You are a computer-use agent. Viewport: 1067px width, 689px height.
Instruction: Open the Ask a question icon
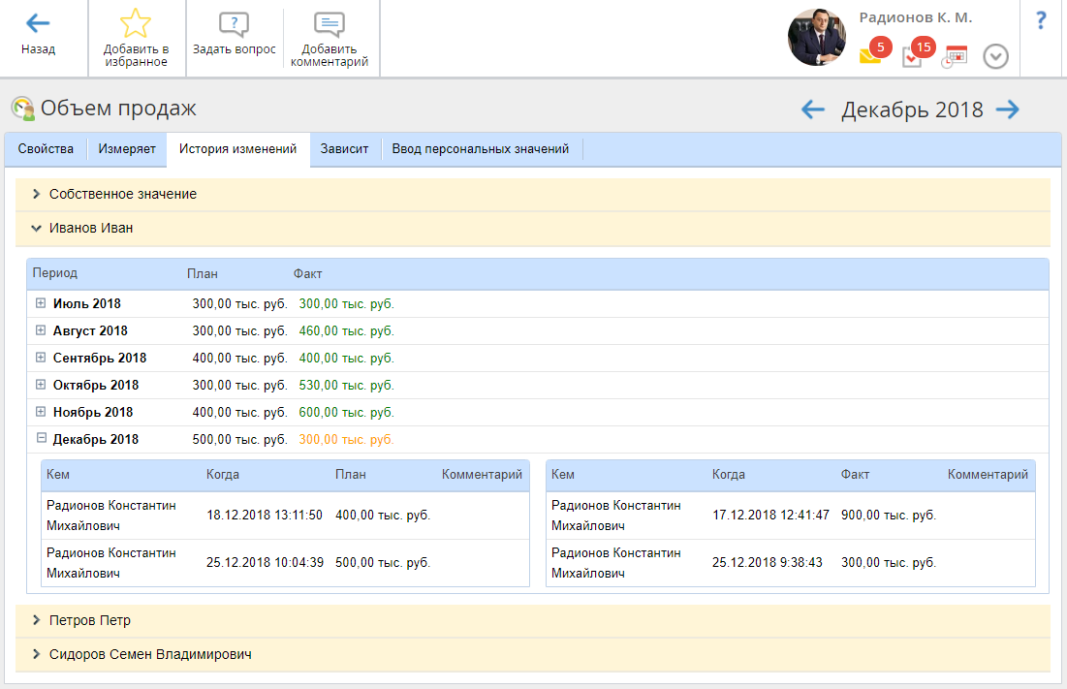[234, 25]
